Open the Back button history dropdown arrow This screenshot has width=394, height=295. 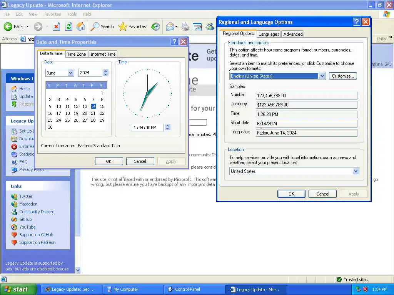point(27,27)
